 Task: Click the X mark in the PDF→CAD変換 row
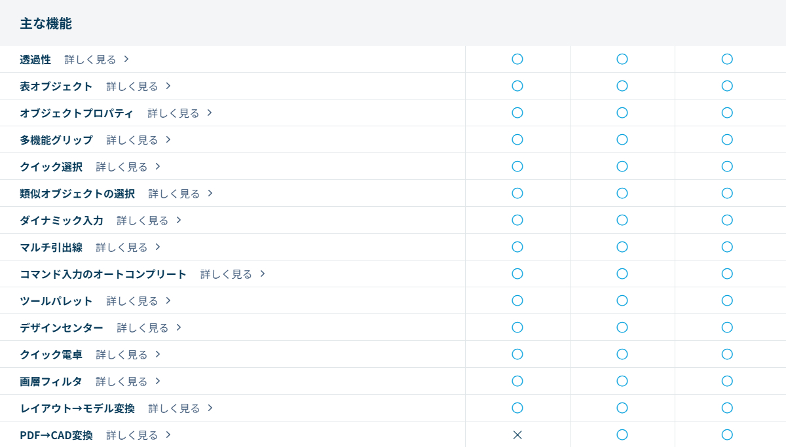[x=517, y=435]
